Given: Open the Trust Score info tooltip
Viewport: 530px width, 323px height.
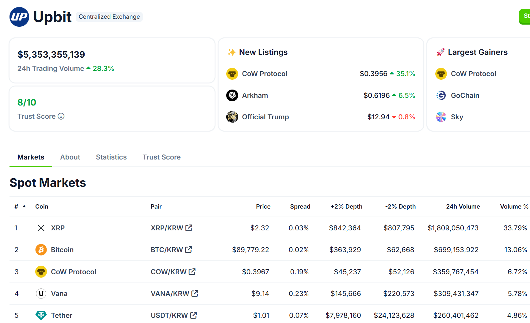Looking at the screenshot, I should (61, 116).
